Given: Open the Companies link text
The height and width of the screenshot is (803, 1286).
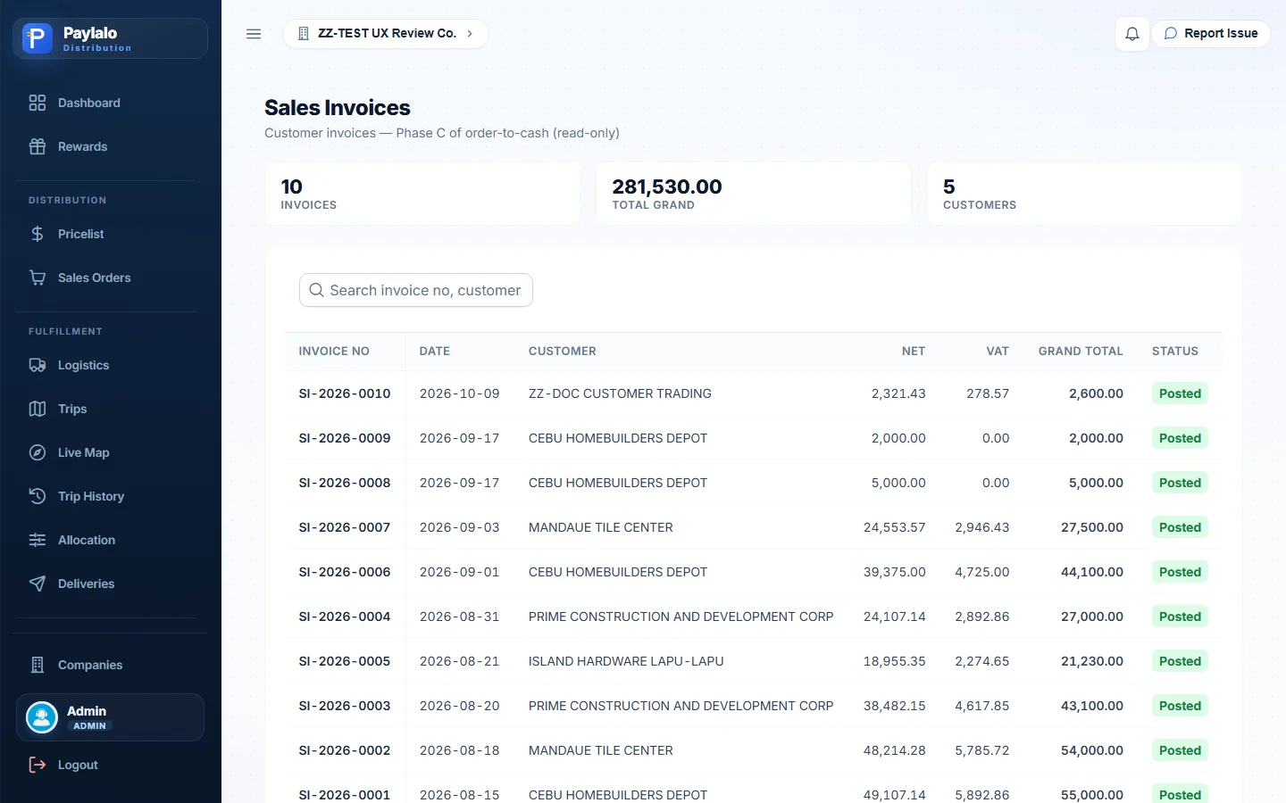Looking at the screenshot, I should click(90, 665).
